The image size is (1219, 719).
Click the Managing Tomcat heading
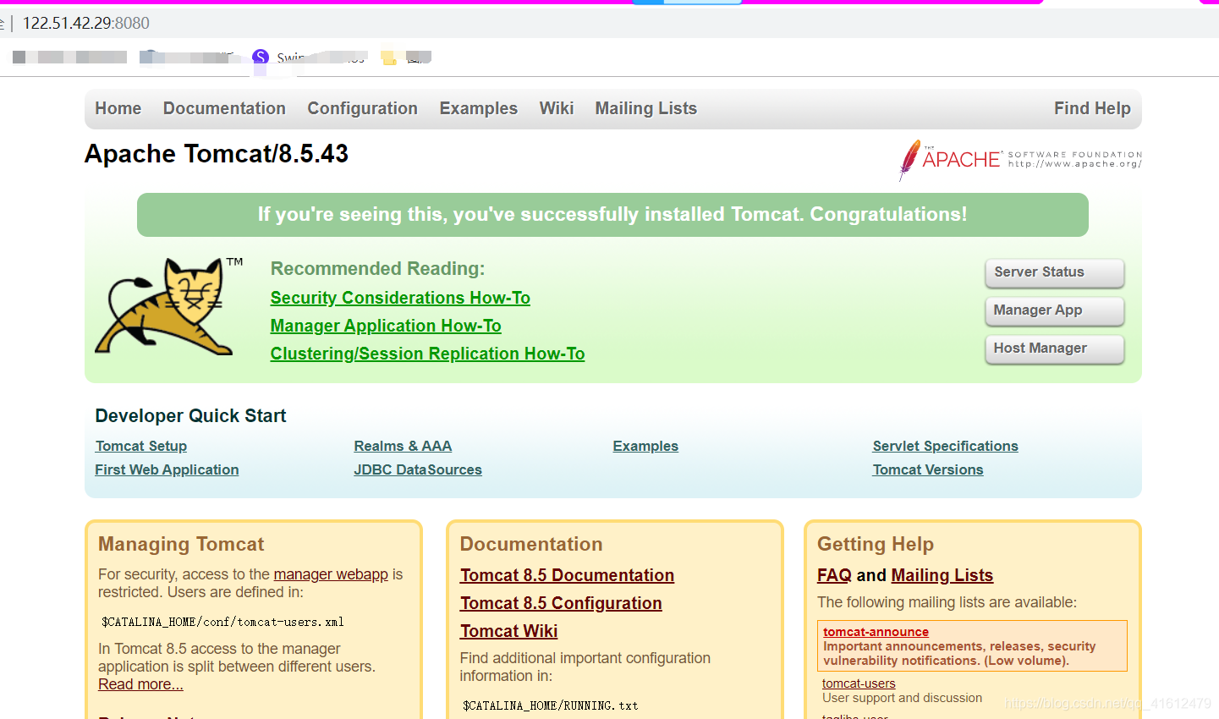(181, 544)
